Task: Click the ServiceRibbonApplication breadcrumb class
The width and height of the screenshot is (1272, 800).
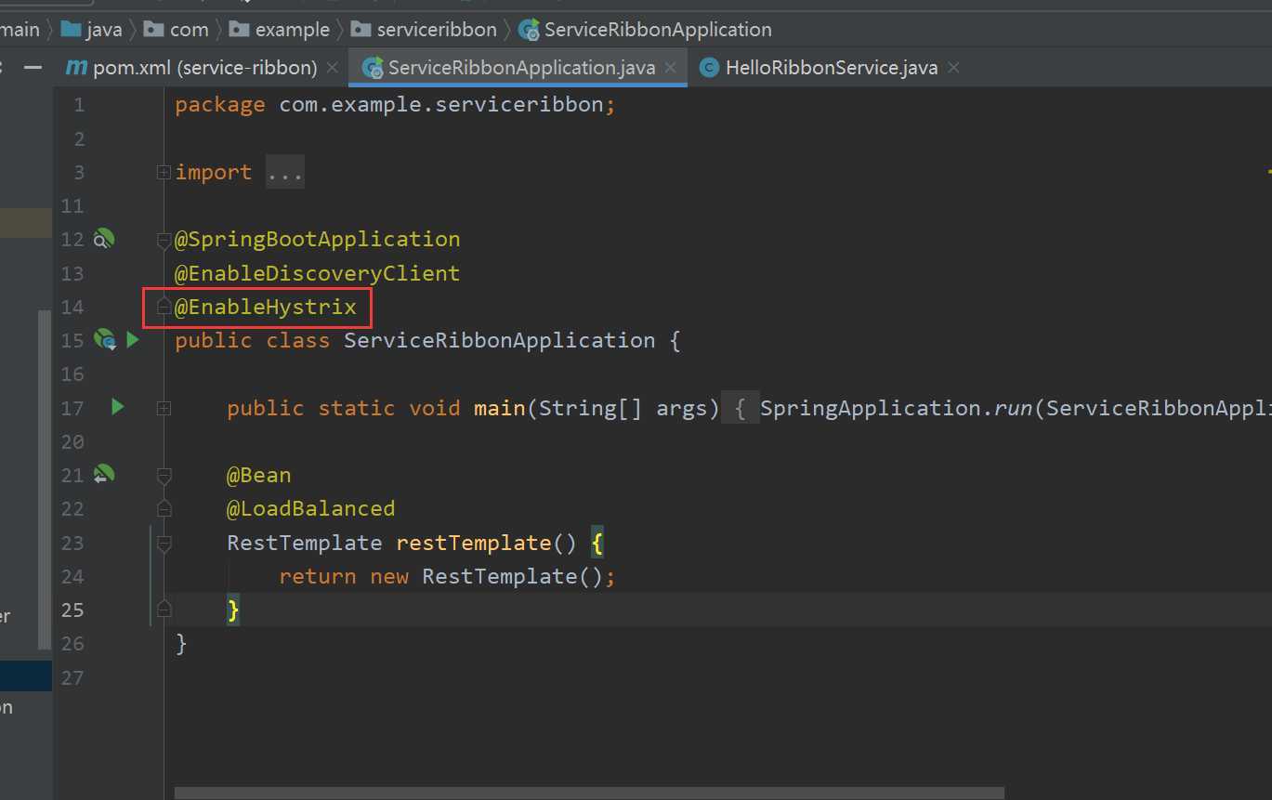Action: click(645, 30)
